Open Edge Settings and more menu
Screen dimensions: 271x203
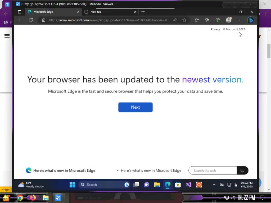point(240,20)
